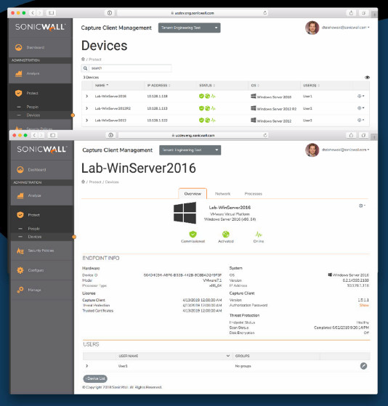
Task: Click the reload icon in front Safari address bar
Action: pyautogui.click(x=265, y=135)
